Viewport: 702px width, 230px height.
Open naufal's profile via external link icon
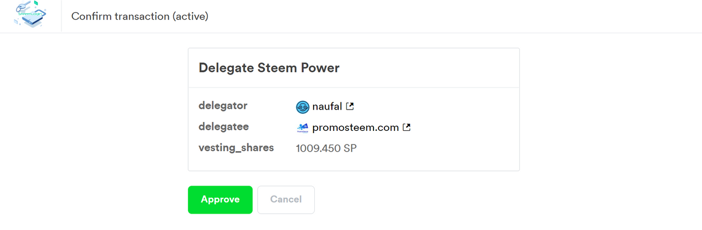tap(350, 106)
